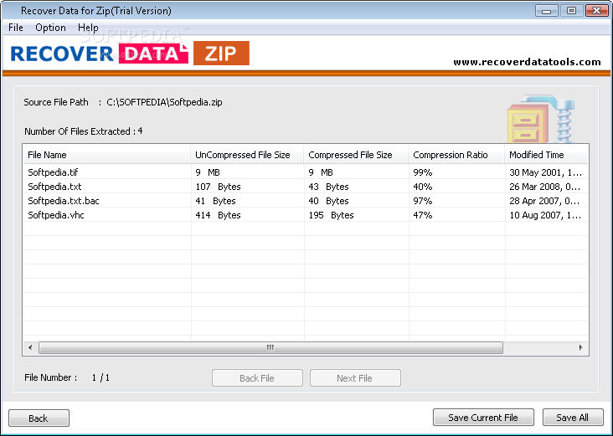Screen dimensions: 613x436
Task: Click the Back button
Action: point(39,418)
